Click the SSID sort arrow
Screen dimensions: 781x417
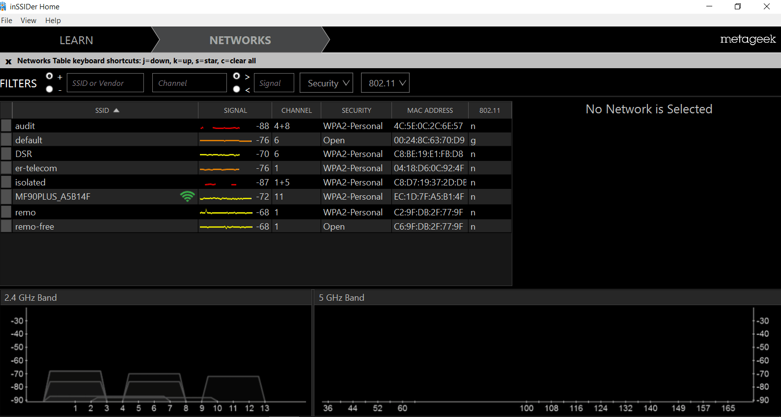pyautogui.click(x=116, y=110)
